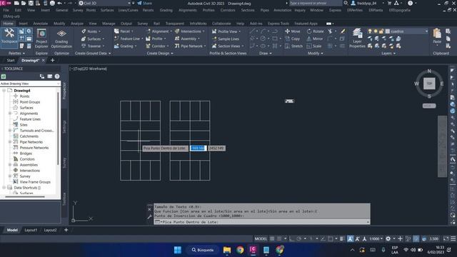Click the save icon in quick access toolbar

click(31, 3)
